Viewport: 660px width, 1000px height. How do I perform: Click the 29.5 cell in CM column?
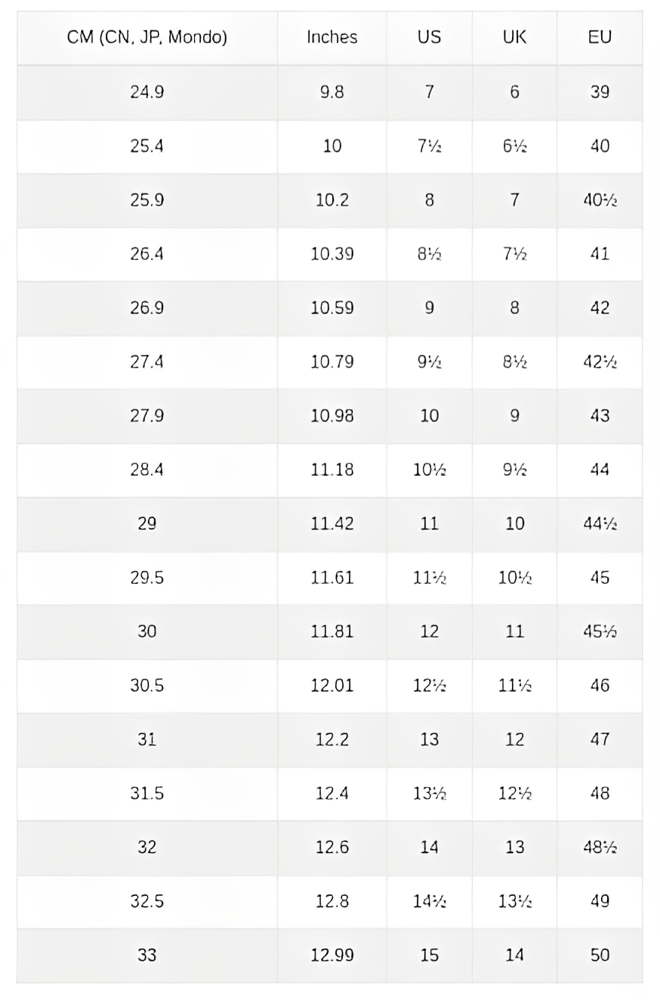tap(147, 578)
